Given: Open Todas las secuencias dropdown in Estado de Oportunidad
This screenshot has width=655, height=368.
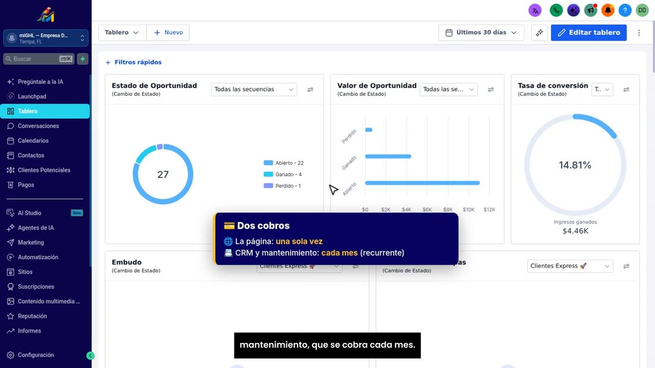Looking at the screenshot, I should click(254, 89).
